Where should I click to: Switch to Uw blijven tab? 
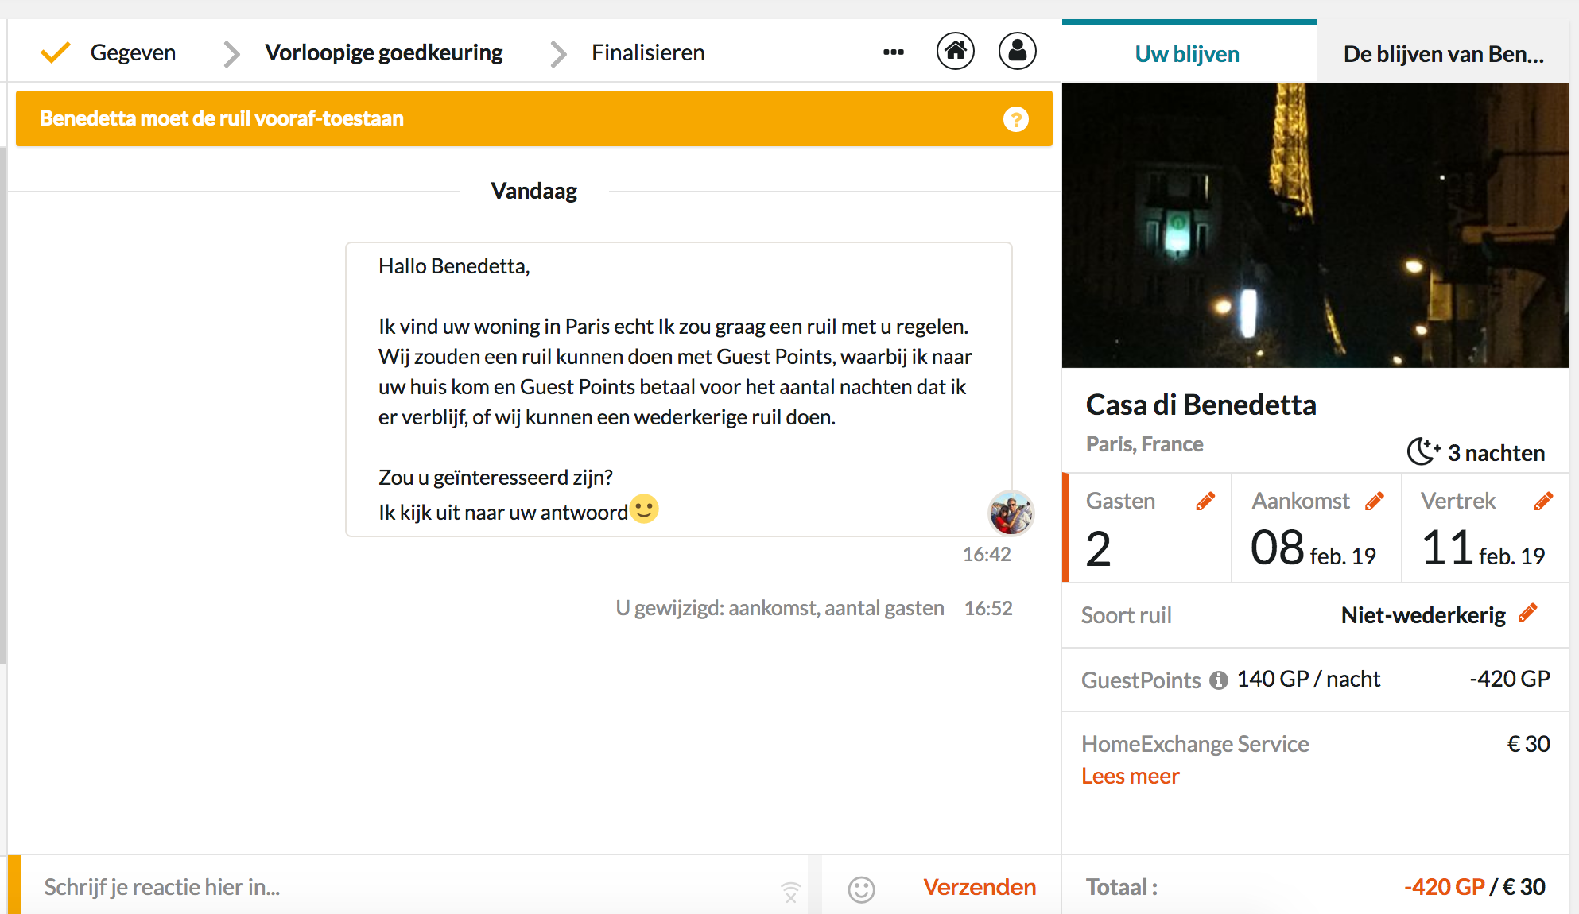click(x=1187, y=54)
